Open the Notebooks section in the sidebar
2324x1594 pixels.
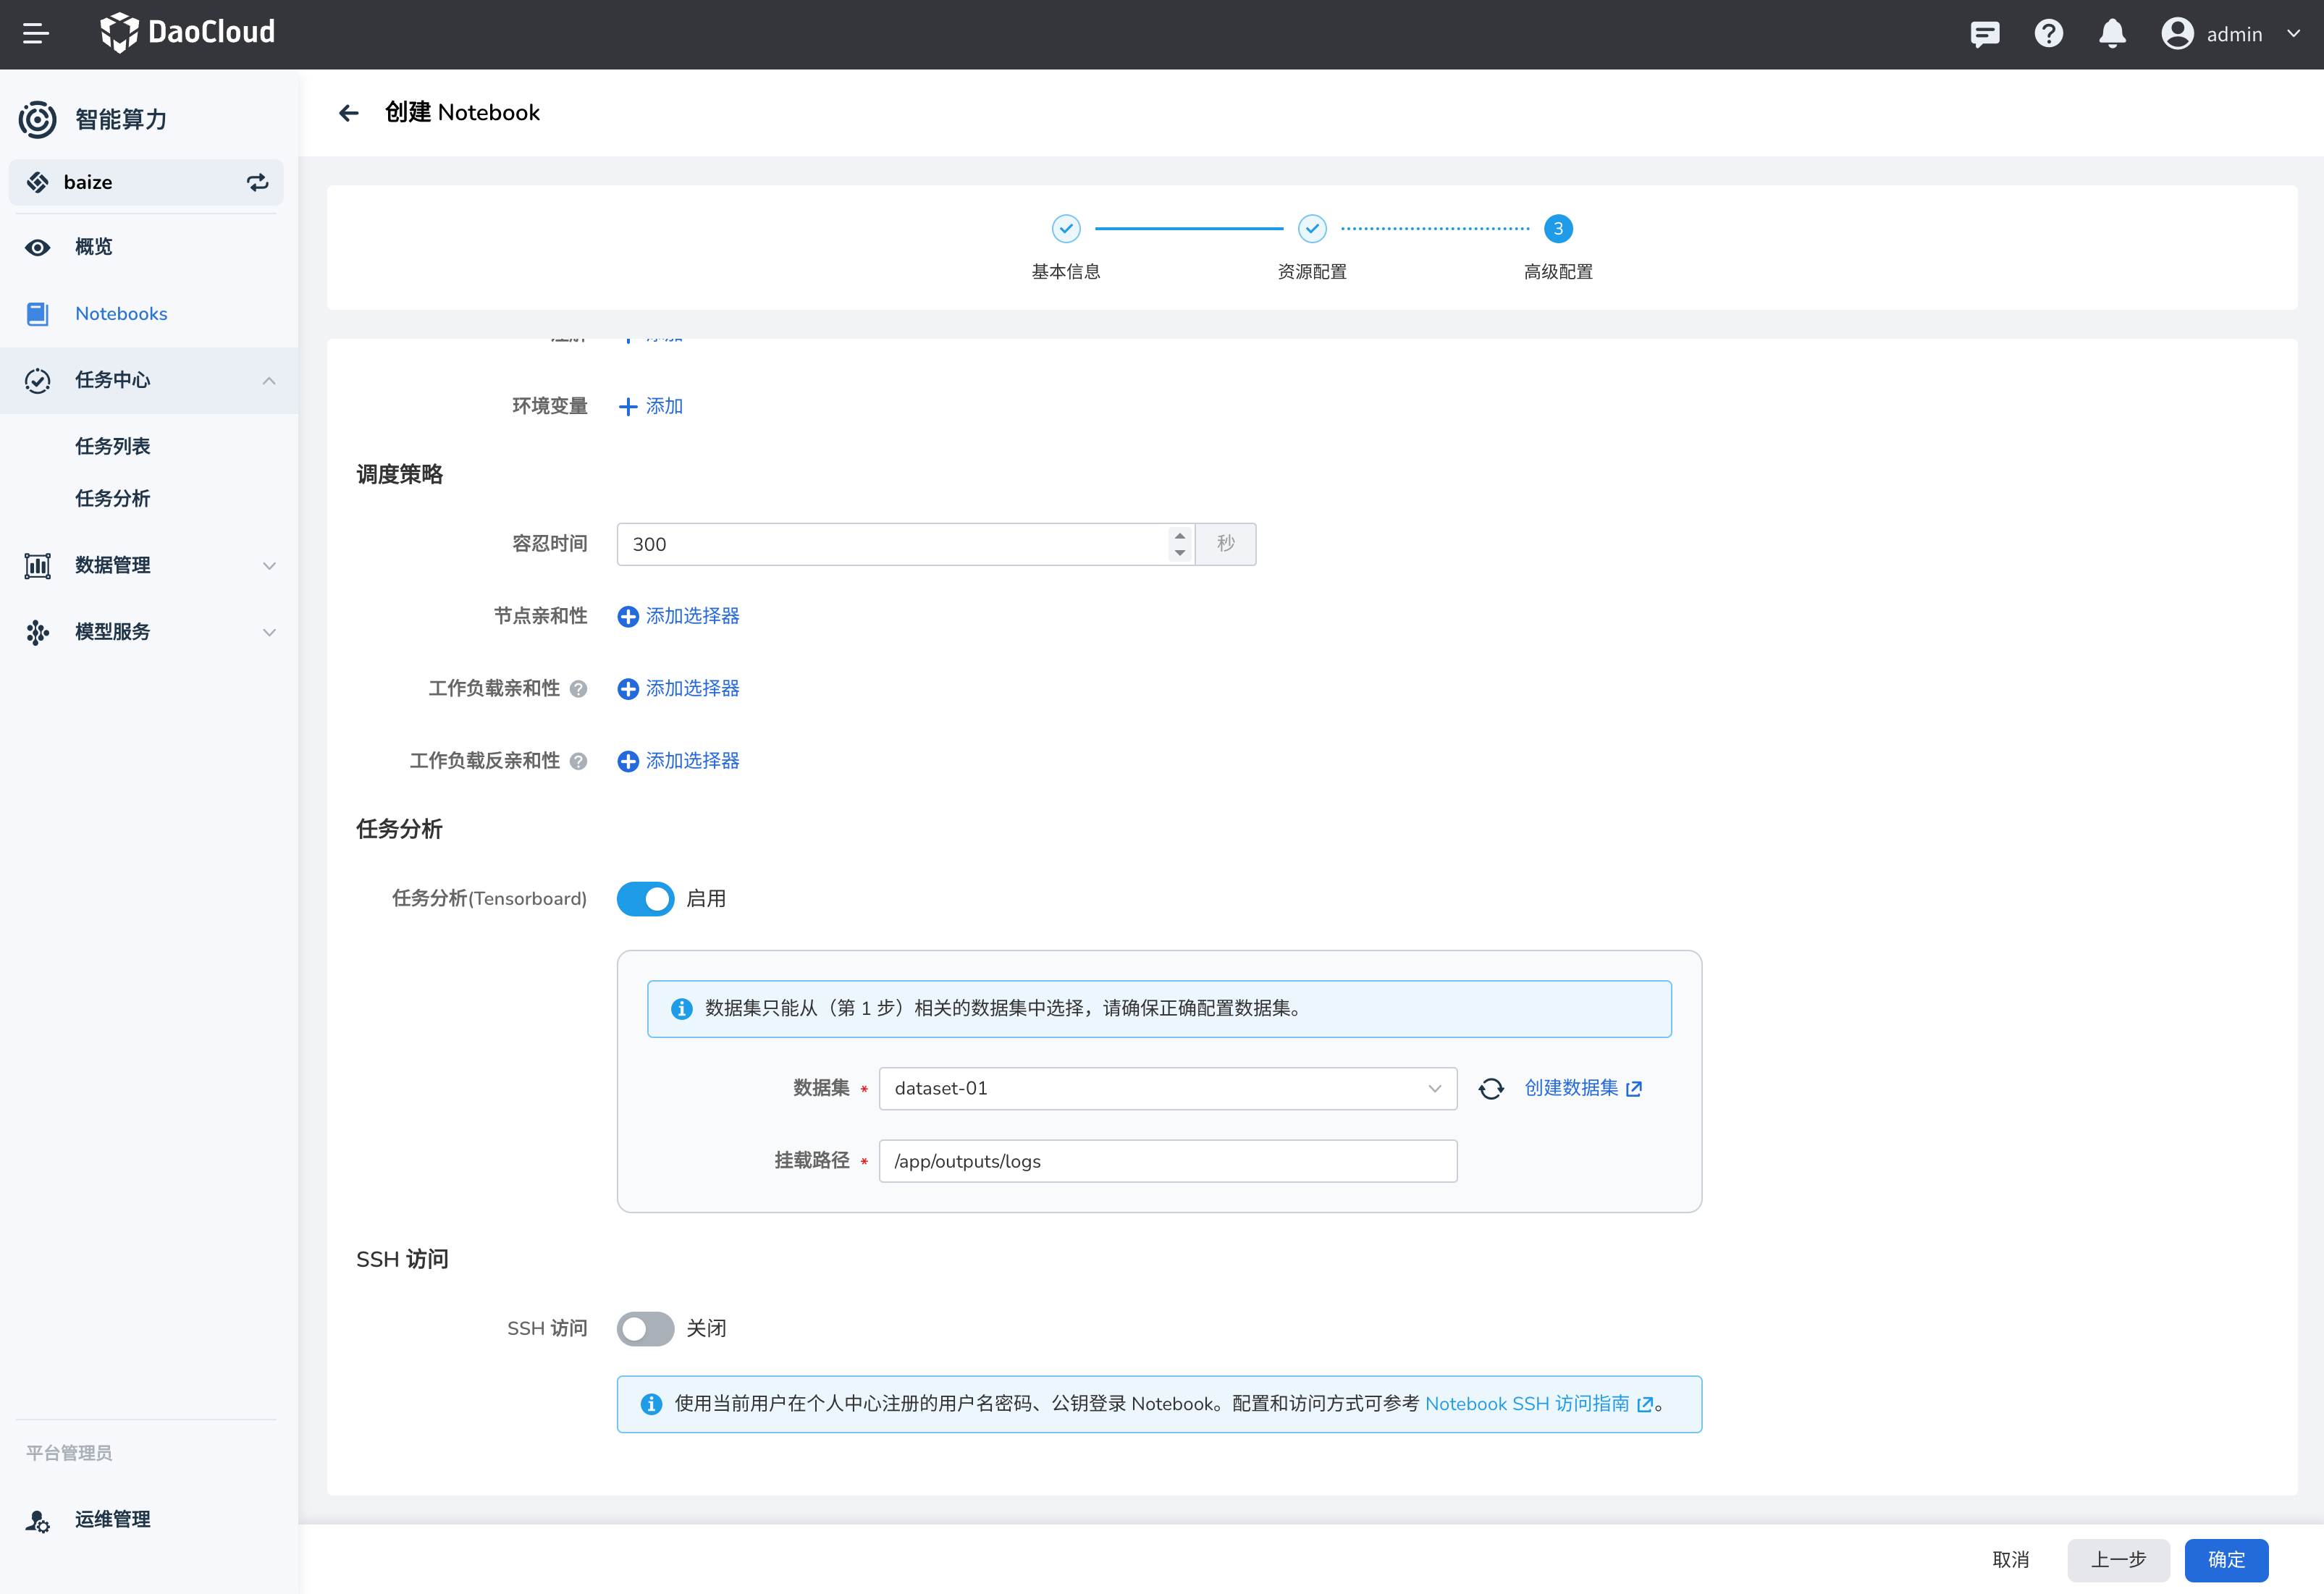(121, 313)
